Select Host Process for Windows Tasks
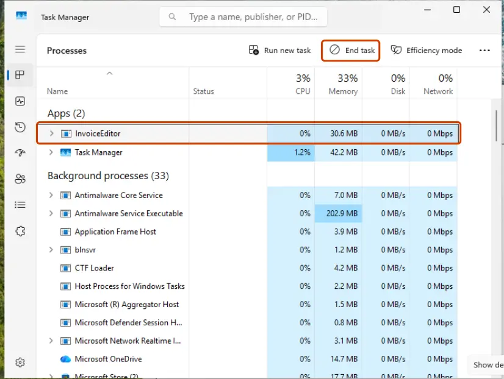The width and height of the screenshot is (504, 379). (247, 286)
